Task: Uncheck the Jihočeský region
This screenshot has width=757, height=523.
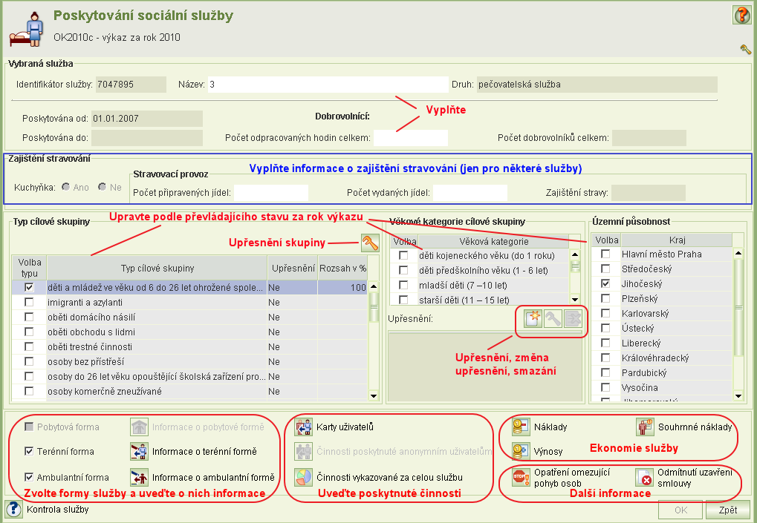Action: pyautogui.click(x=605, y=283)
